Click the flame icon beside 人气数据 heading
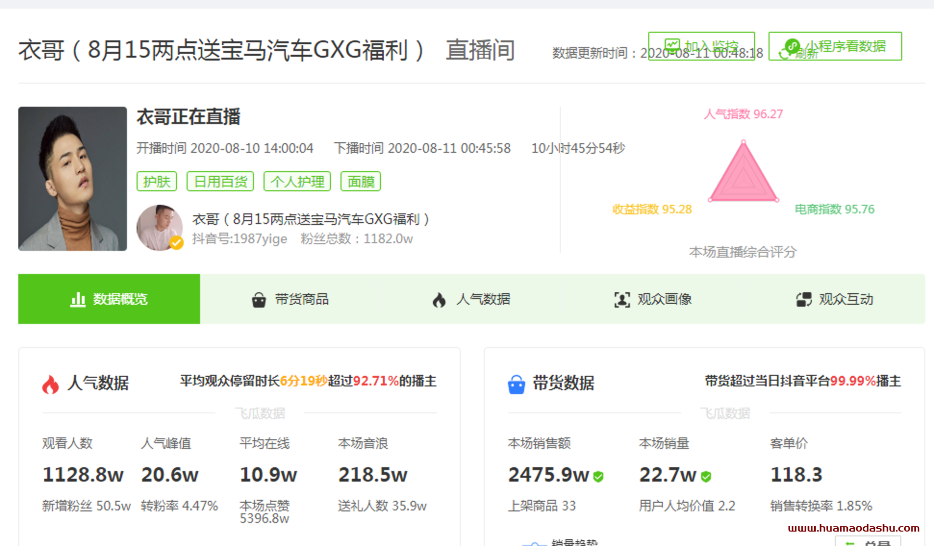This screenshot has width=934, height=546. (x=50, y=385)
